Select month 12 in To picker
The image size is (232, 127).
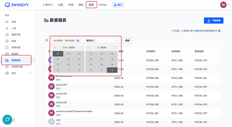click(x=112, y=70)
